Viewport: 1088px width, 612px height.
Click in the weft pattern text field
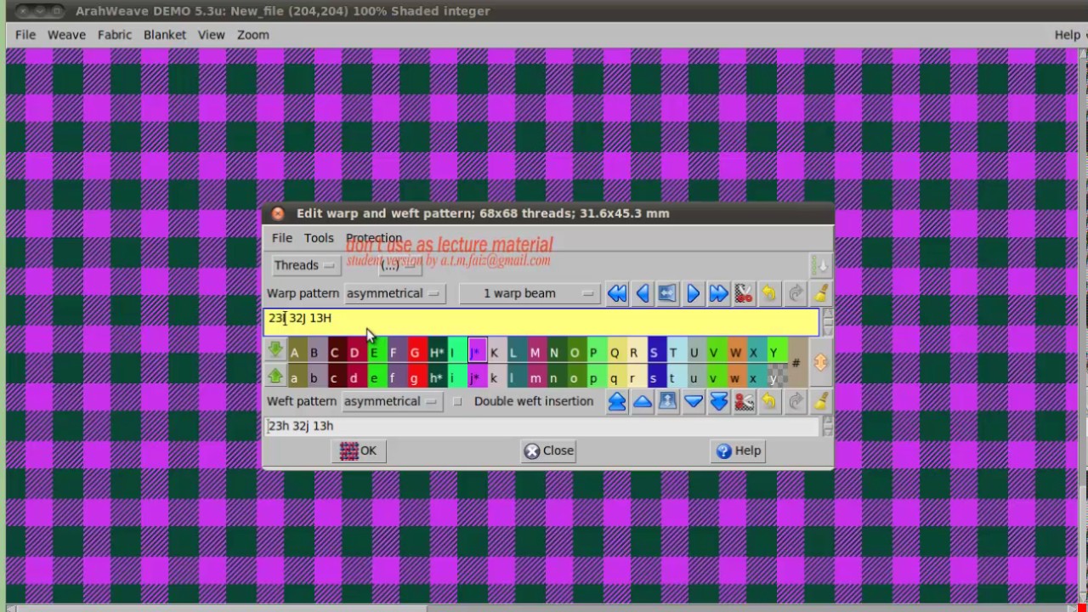541,426
